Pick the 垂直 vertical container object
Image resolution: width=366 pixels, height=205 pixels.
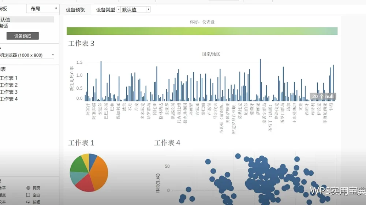pos(3,195)
